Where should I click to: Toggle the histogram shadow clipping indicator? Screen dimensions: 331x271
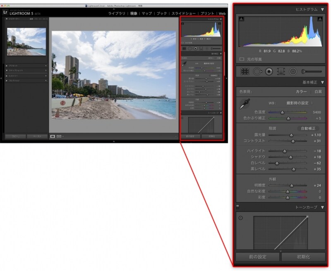point(241,19)
